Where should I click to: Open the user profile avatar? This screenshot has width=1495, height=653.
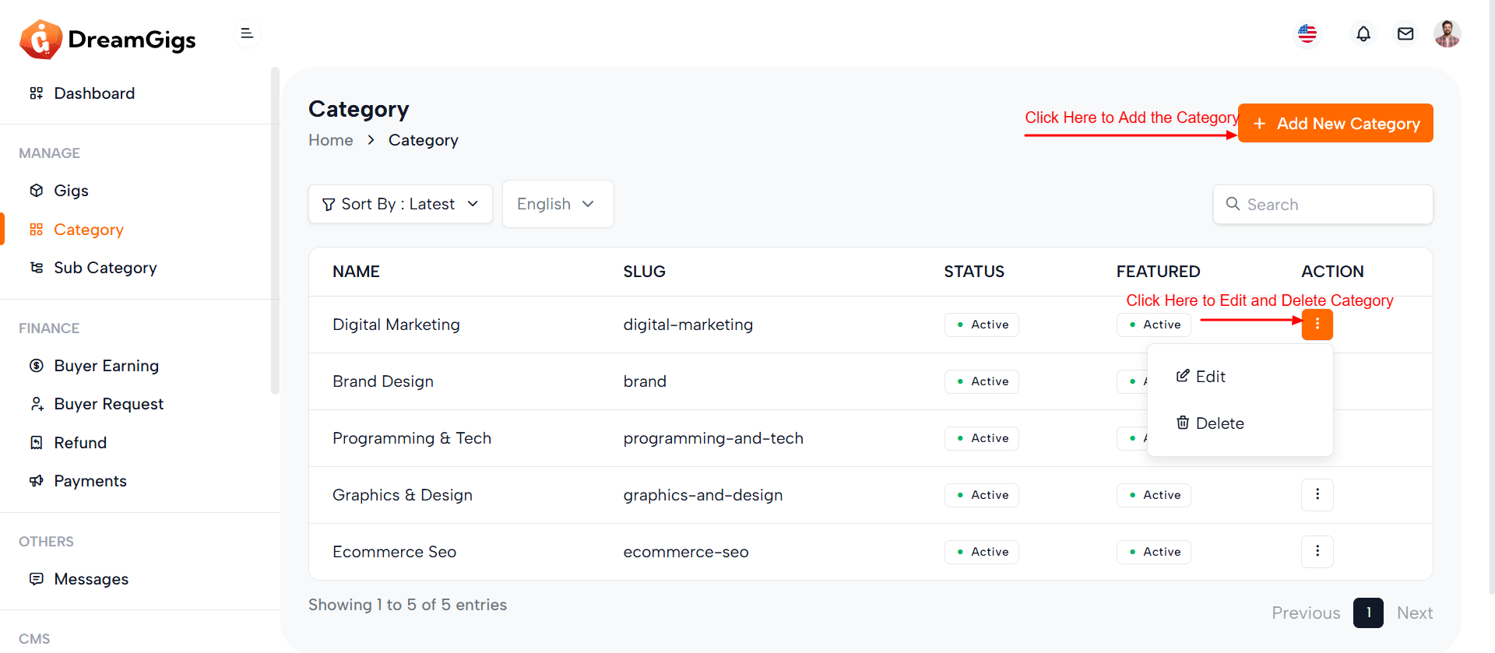[1447, 34]
